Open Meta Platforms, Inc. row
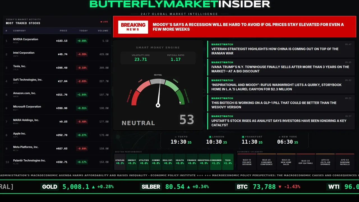This screenshot has height=202, width=359. (57, 148)
